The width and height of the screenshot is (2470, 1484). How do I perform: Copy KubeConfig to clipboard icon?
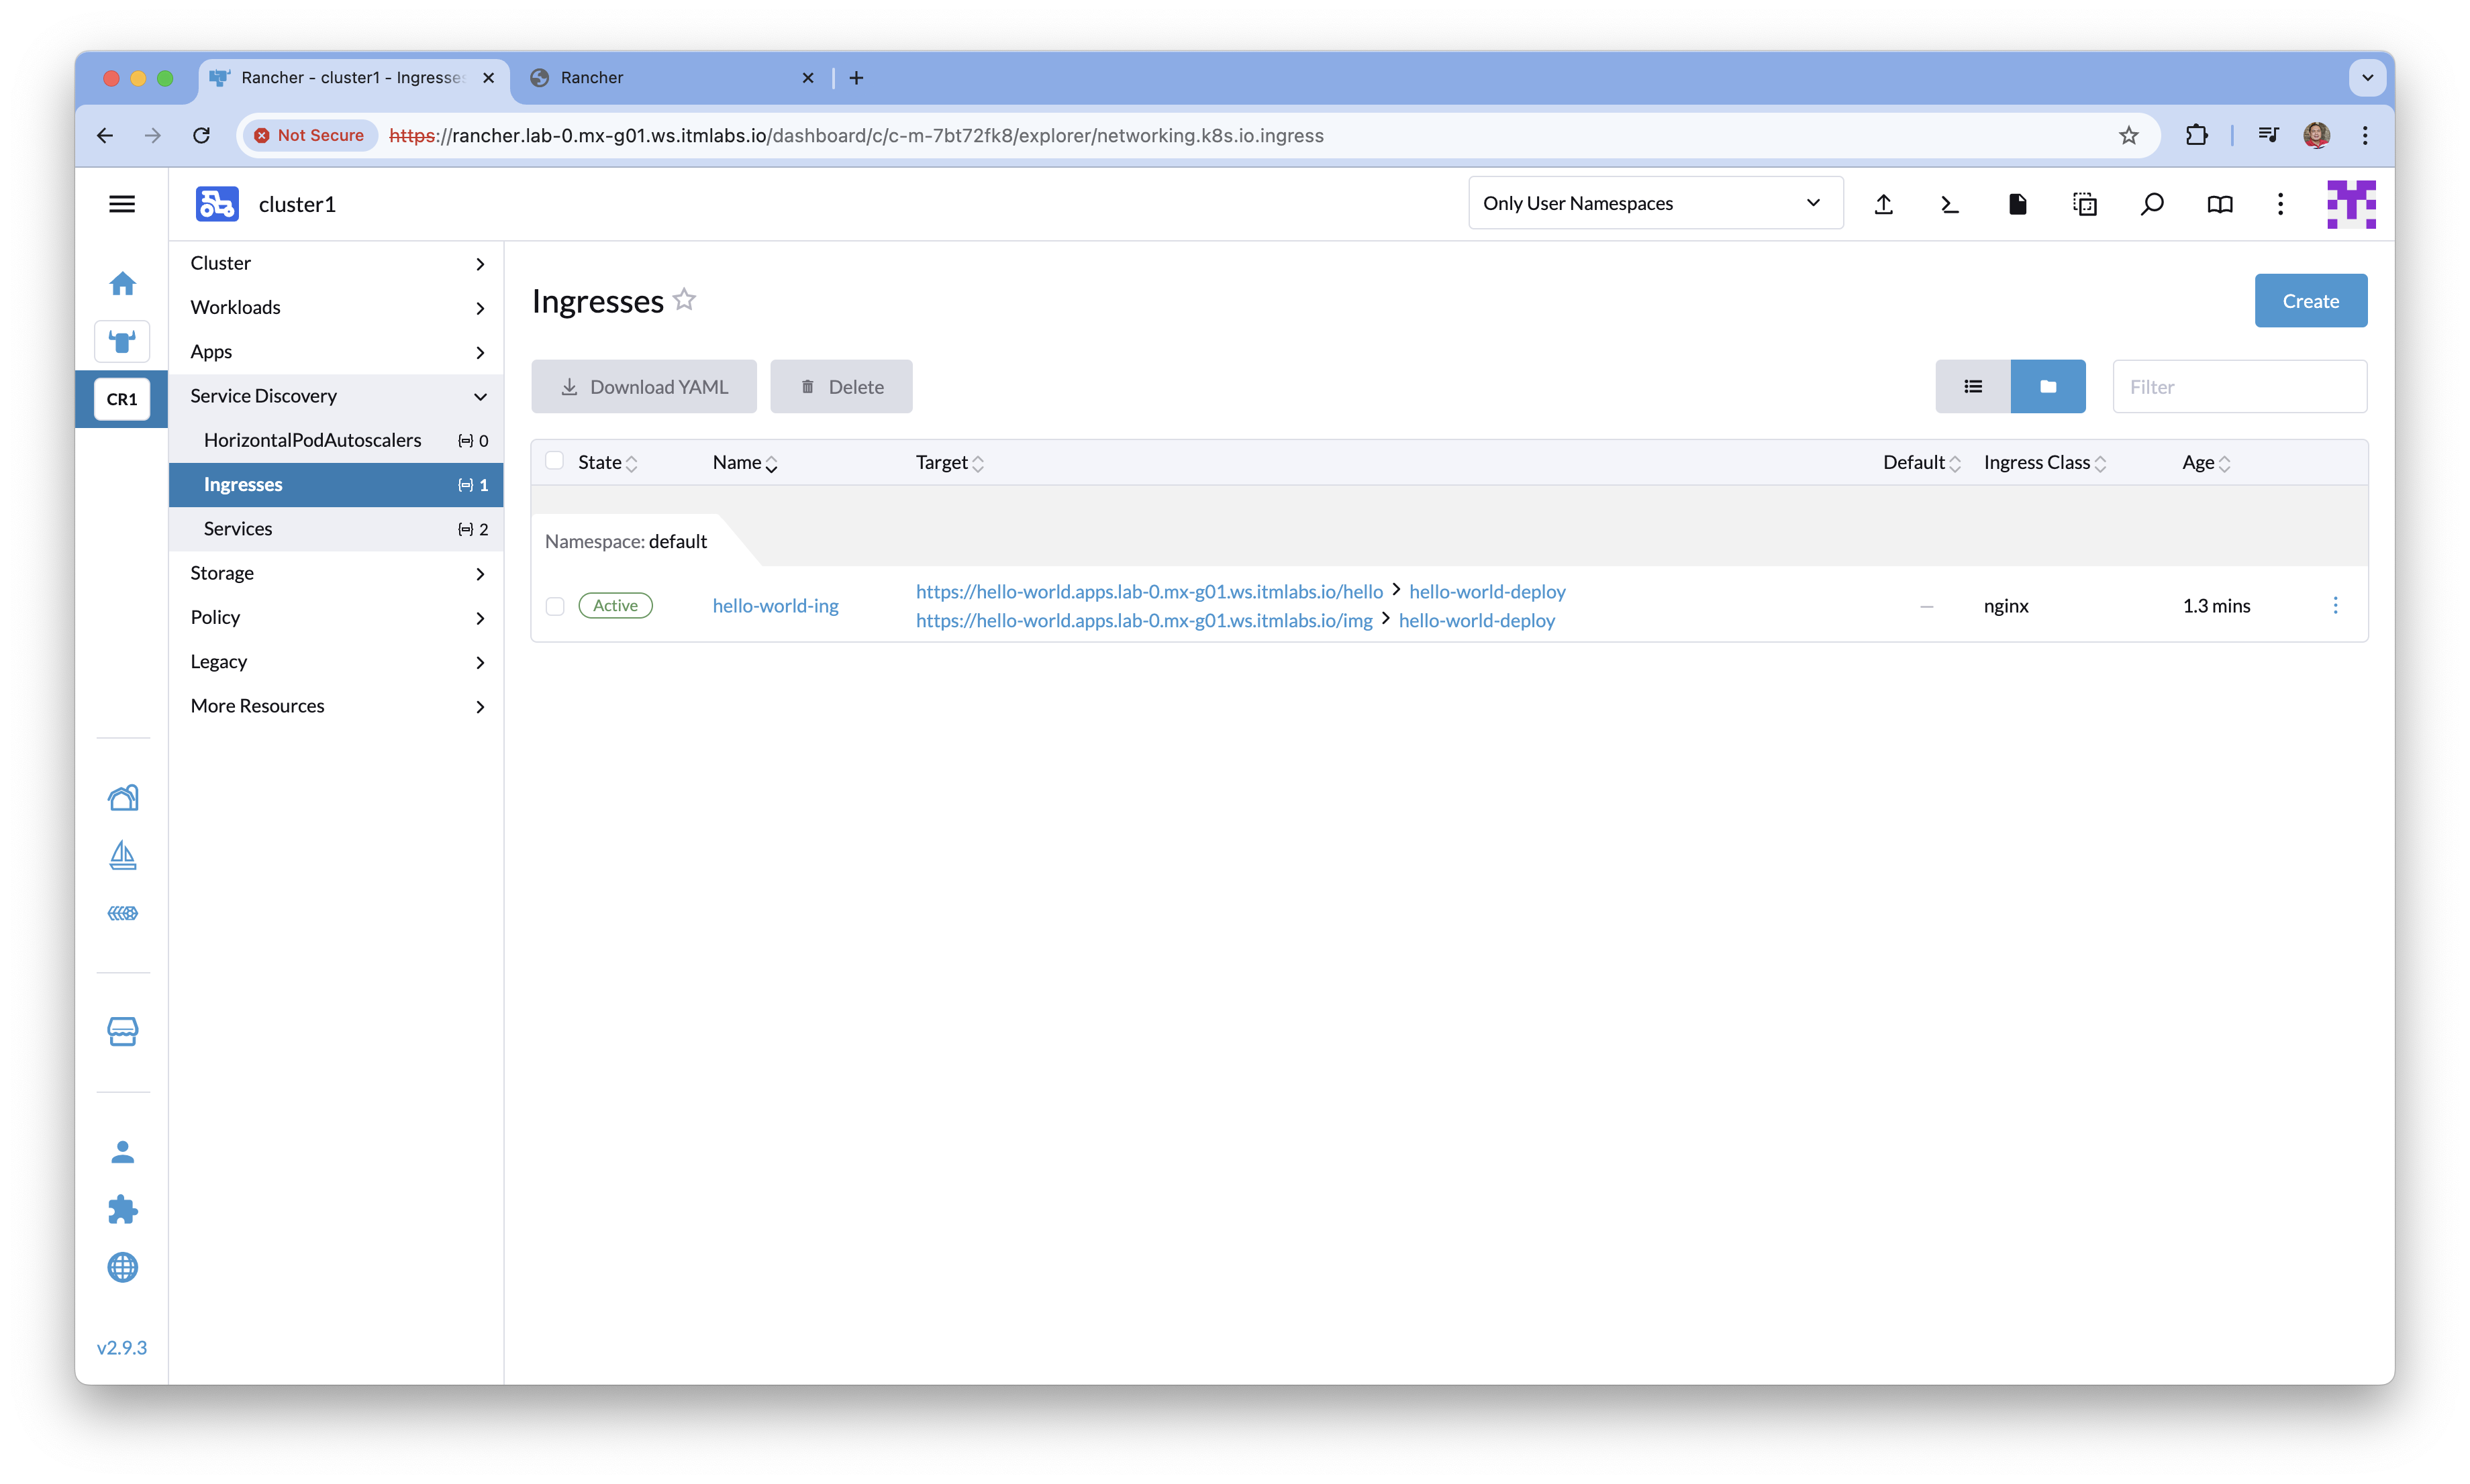tap(2085, 204)
